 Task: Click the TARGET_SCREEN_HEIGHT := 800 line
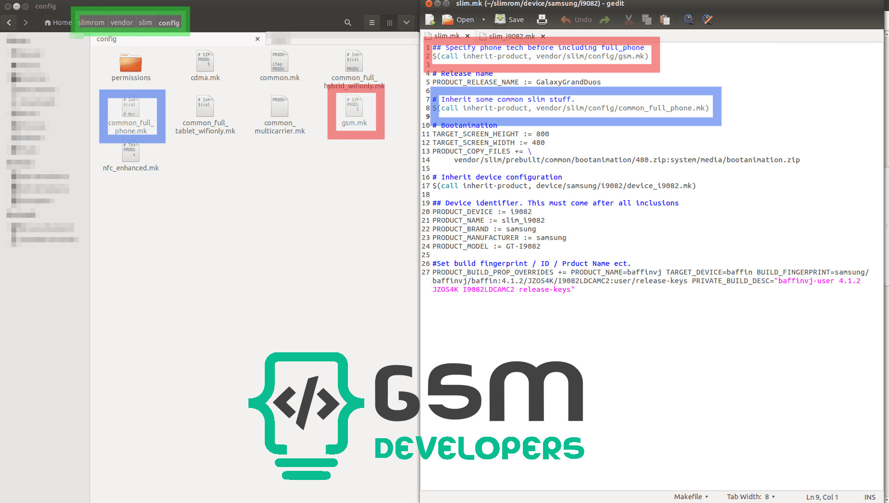click(x=491, y=134)
